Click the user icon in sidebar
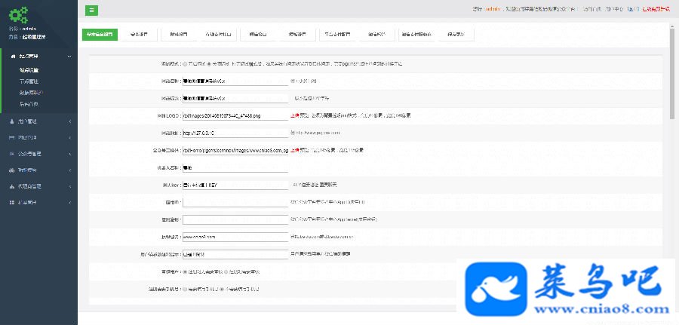Screen dimensions: 679x325 (x=12, y=121)
